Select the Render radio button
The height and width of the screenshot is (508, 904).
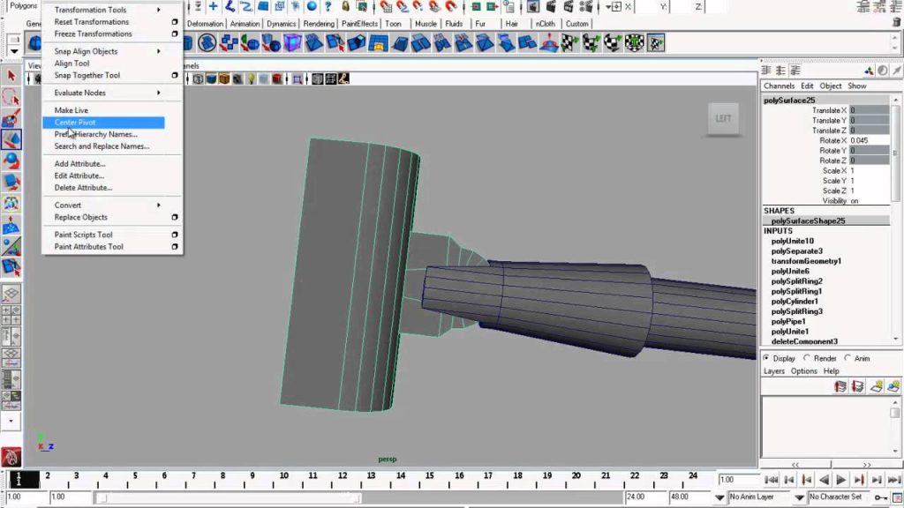[807, 358]
